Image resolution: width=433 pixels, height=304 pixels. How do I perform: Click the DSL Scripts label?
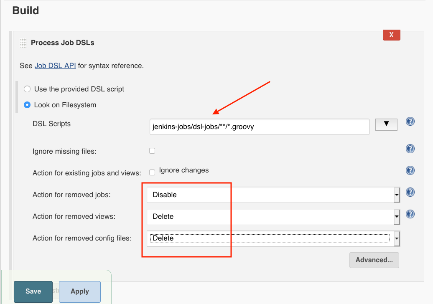52,124
